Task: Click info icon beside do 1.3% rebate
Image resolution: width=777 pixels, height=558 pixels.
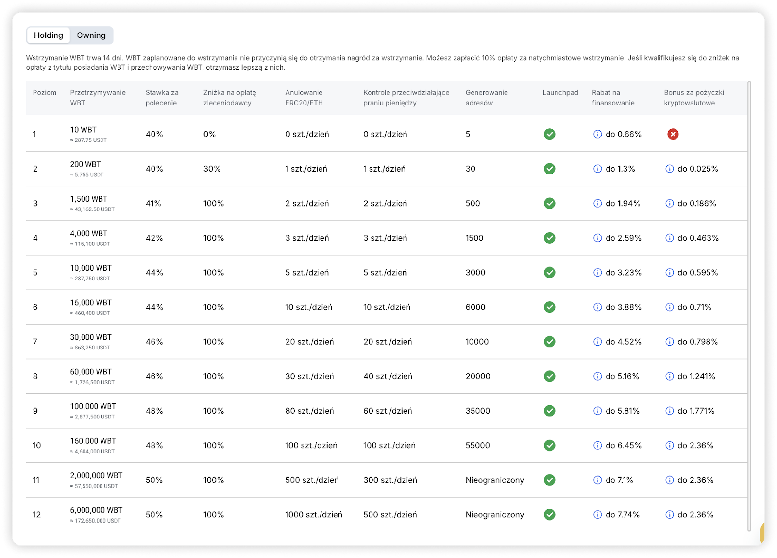Action: (598, 169)
